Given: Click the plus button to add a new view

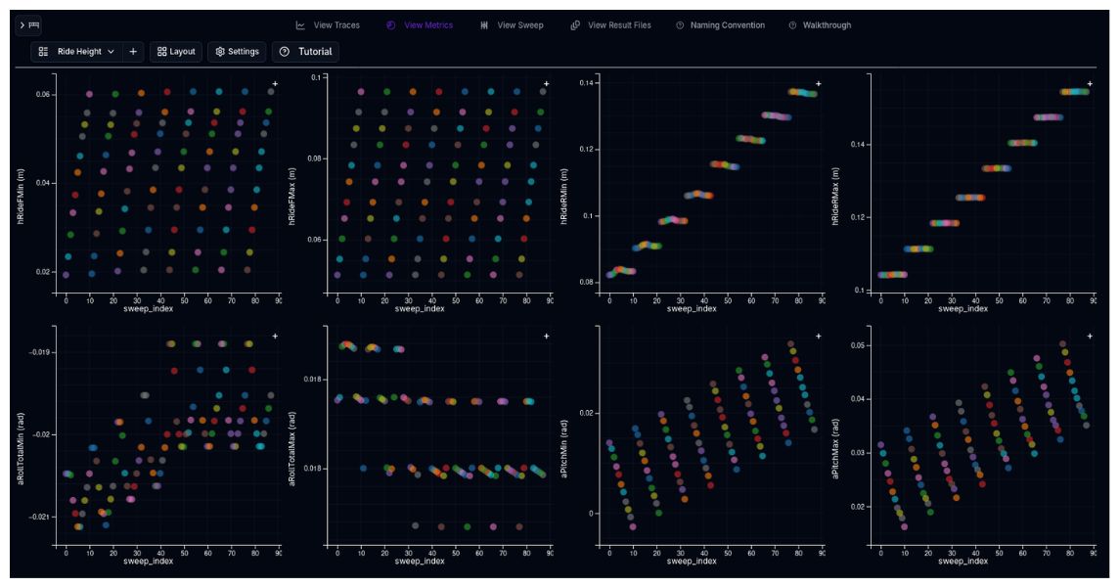Looking at the screenshot, I should coord(132,52).
